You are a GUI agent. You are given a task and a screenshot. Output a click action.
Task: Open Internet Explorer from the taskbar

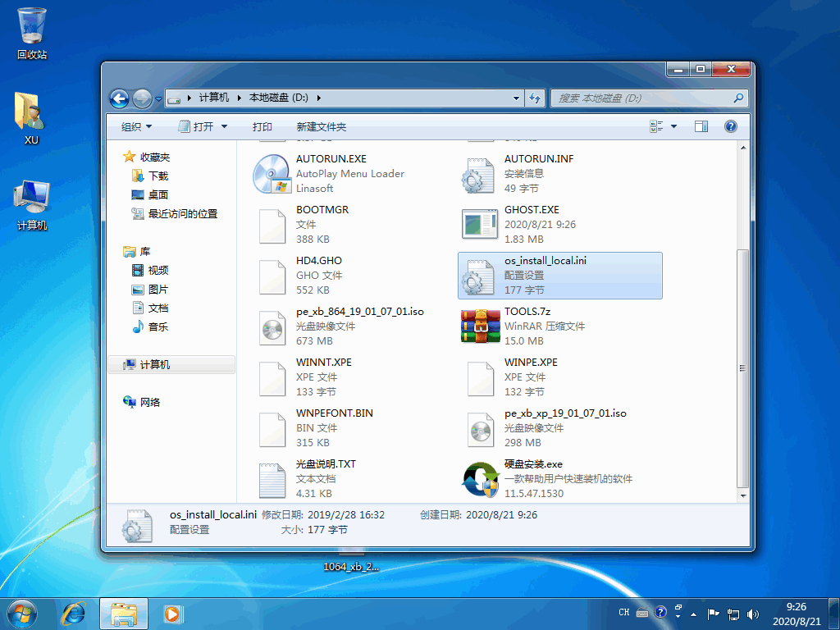pos(74,614)
